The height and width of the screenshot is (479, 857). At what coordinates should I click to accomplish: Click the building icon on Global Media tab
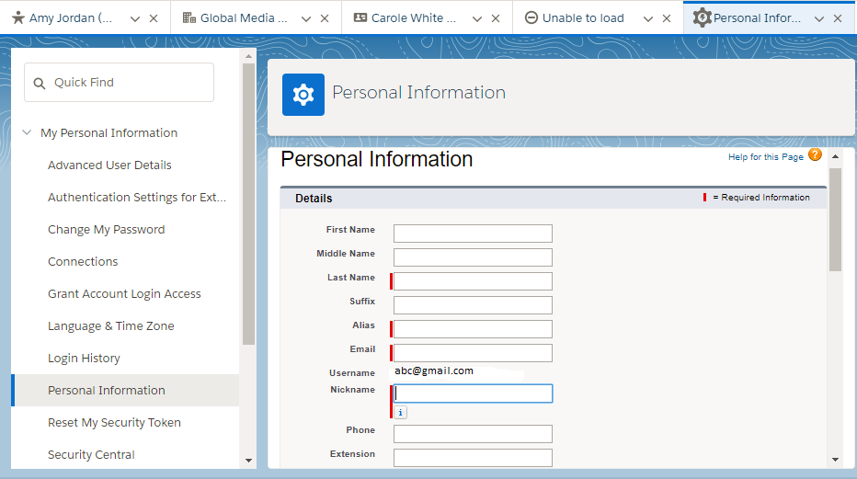pos(189,18)
